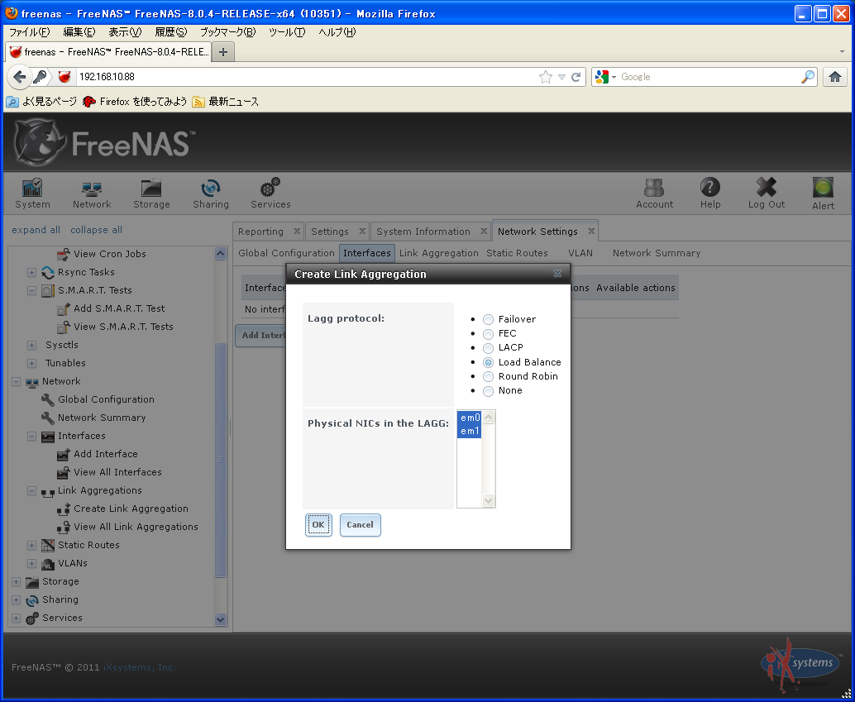Confirm dialog with the OK button
This screenshot has width=855, height=702.
(318, 525)
